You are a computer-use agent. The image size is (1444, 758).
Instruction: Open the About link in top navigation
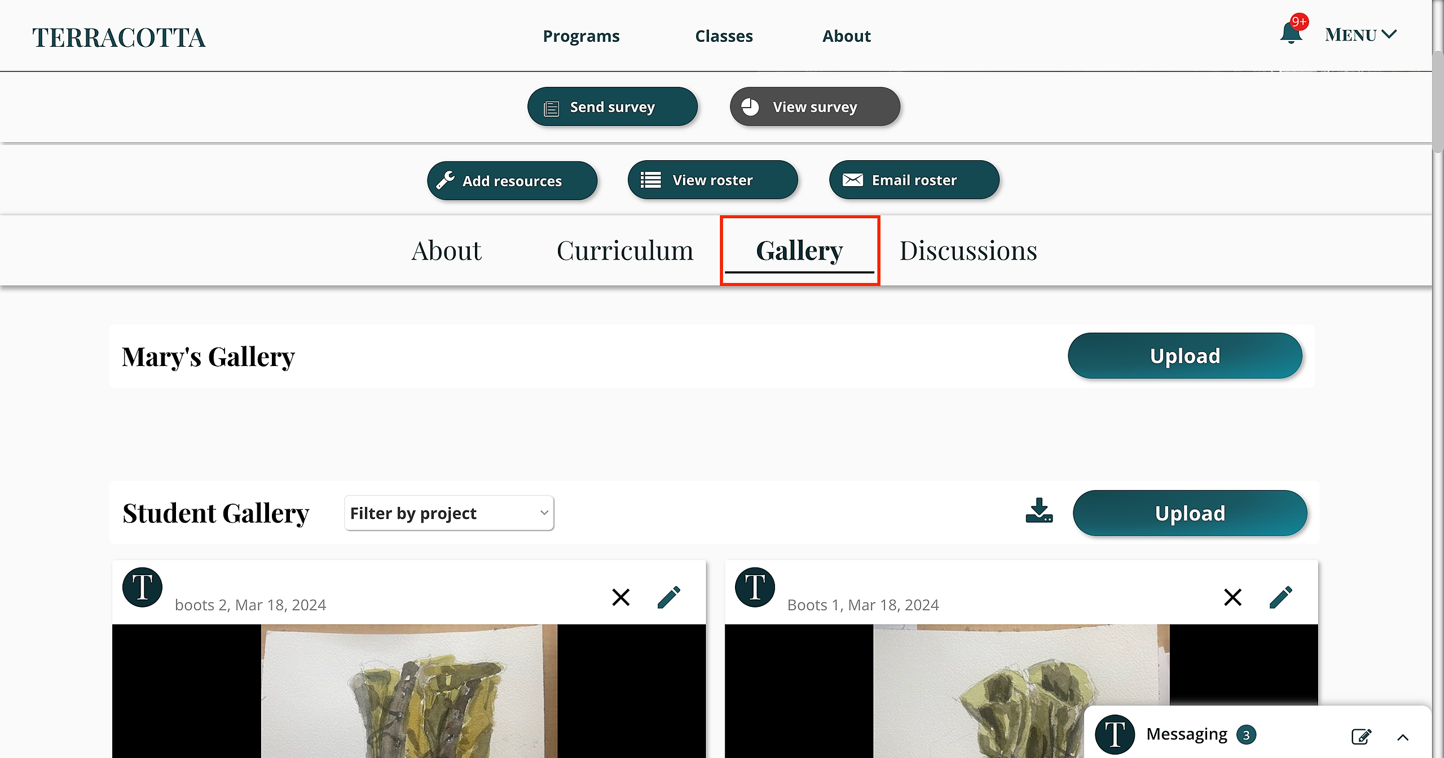(x=846, y=36)
